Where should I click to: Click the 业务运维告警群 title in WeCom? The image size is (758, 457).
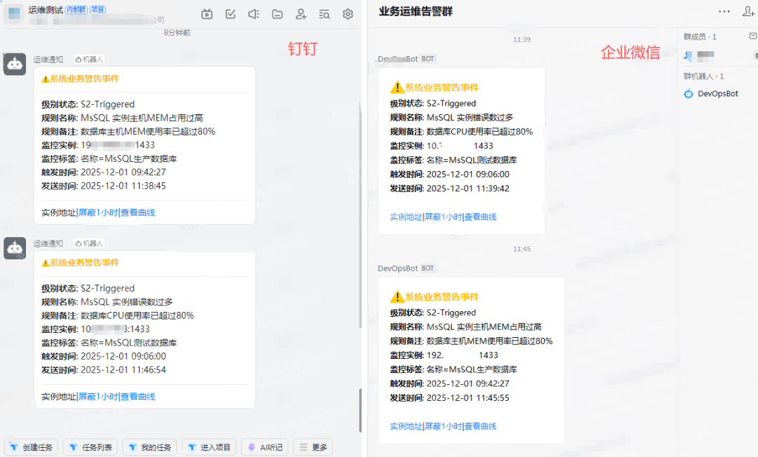[x=415, y=12]
